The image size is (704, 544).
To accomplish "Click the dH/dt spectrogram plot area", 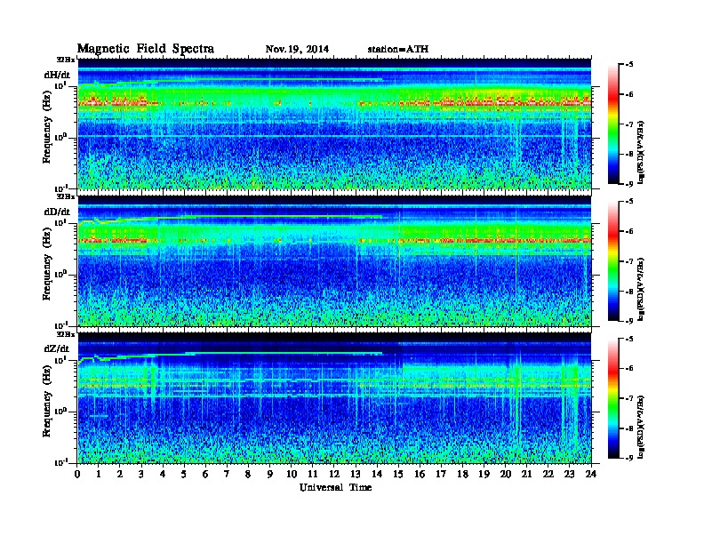I will point(334,124).
